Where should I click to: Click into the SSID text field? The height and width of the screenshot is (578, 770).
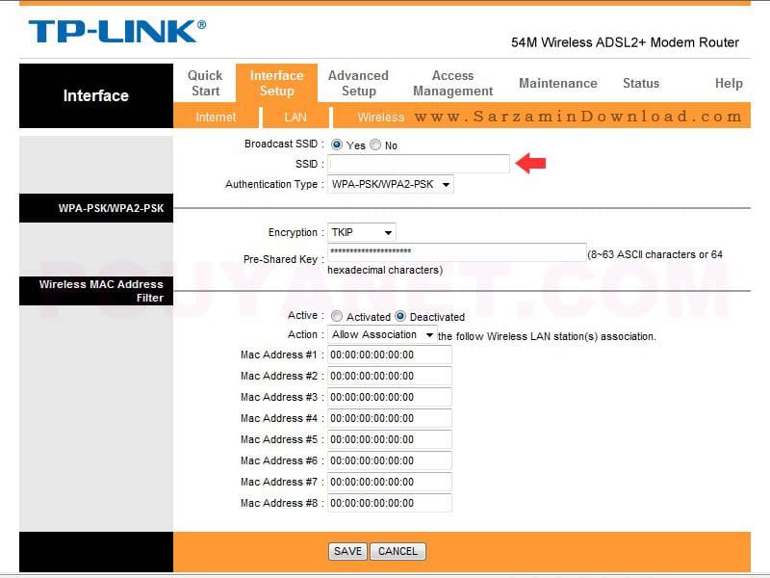click(419, 165)
